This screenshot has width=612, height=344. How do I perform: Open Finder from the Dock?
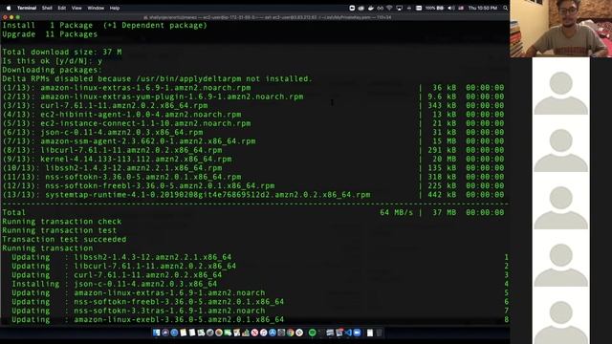pyautogui.click(x=156, y=333)
